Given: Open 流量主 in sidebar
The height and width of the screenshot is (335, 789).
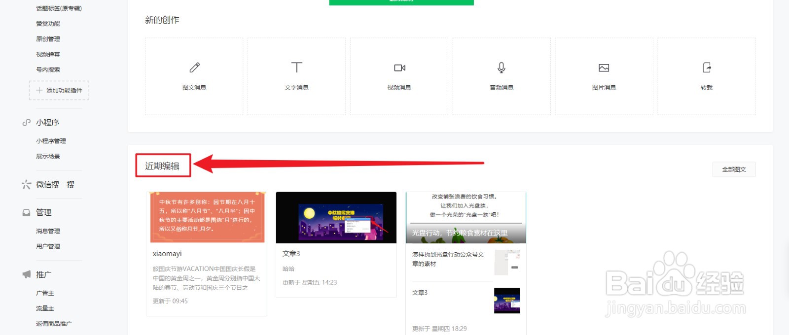Looking at the screenshot, I should [x=45, y=308].
